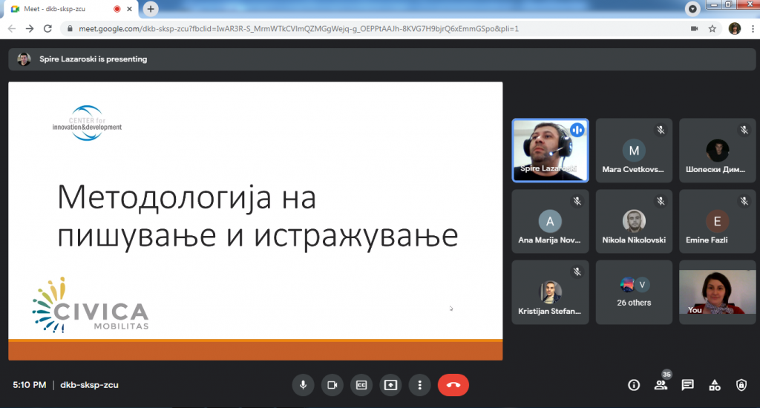Open the Chrome three-dot menu
Image resolution: width=760 pixels, height=408 pixels.
(x=753, y=29)
